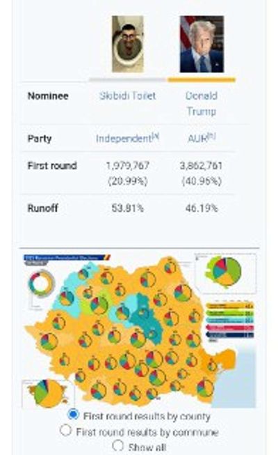Open the Donald Trump nominee link
The height and width of the screenshot is (455, 278).
[202, 104]
